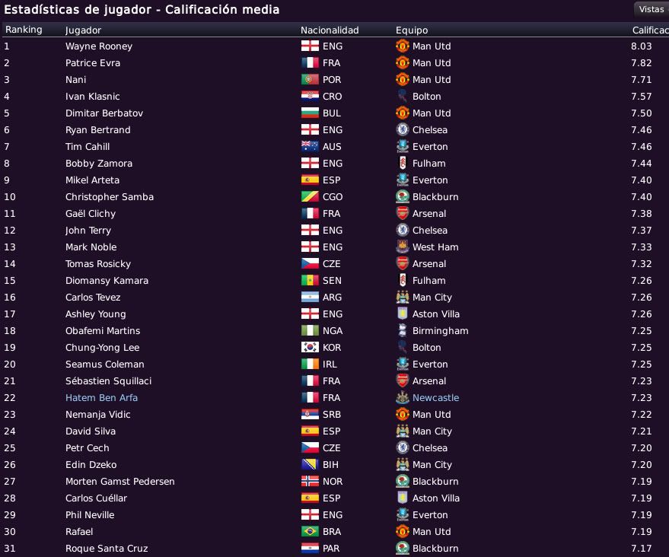Click the Croatia flag next to Ivan Klasnic
Screen dimensions: 669x557
(310, 97)
